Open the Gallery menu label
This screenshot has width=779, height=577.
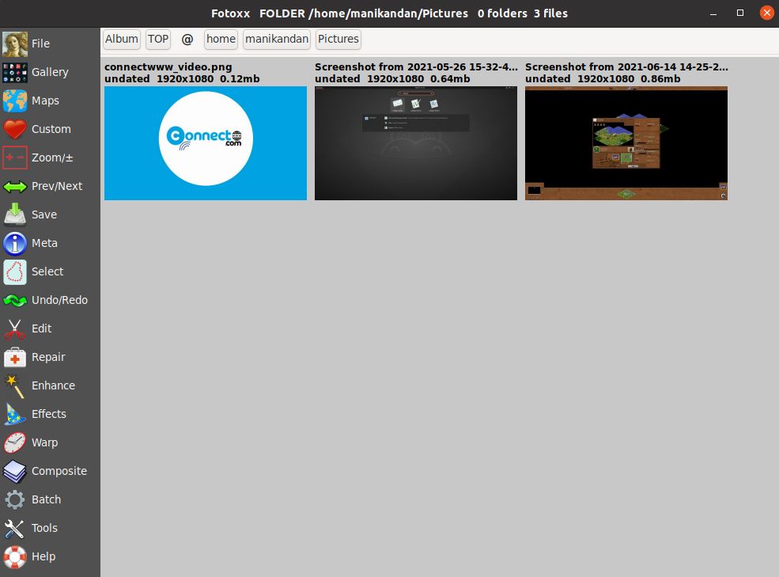tap(50, 72)
